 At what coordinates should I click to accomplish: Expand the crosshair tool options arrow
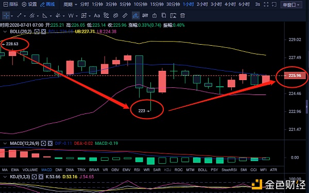(12, 16)
